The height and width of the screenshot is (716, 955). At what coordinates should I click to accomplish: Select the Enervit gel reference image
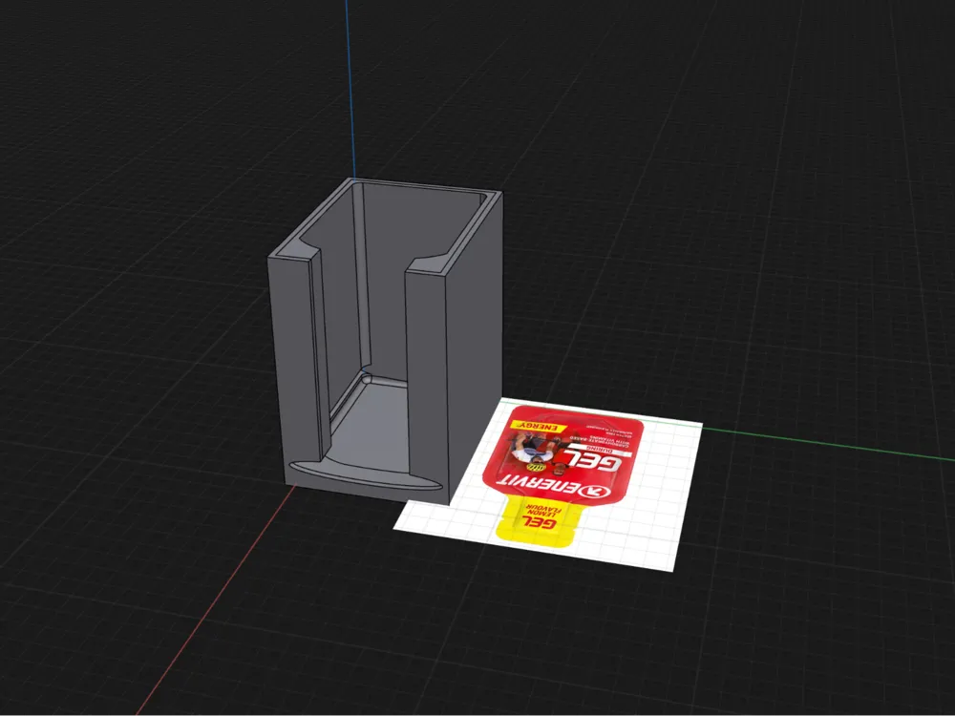pos(548,485)
